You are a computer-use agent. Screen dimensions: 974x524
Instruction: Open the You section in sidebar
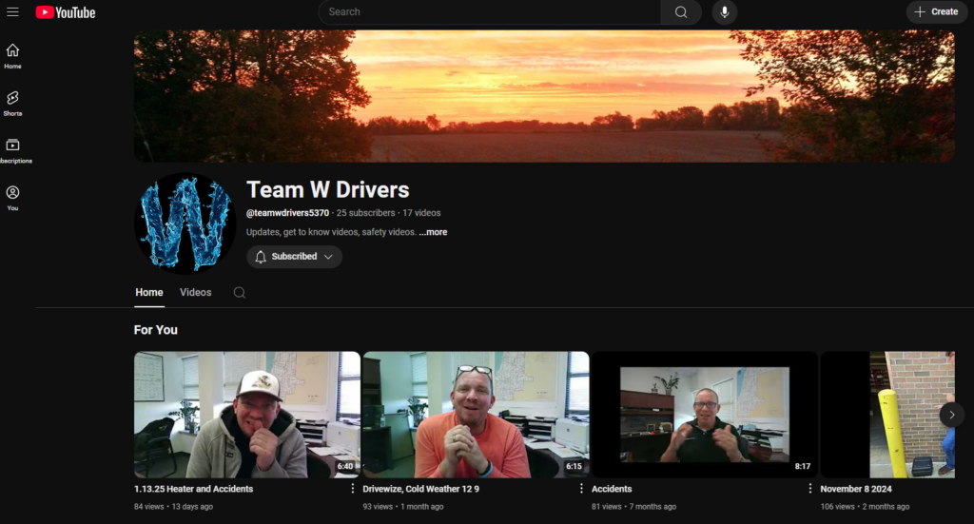coord(12,198)
